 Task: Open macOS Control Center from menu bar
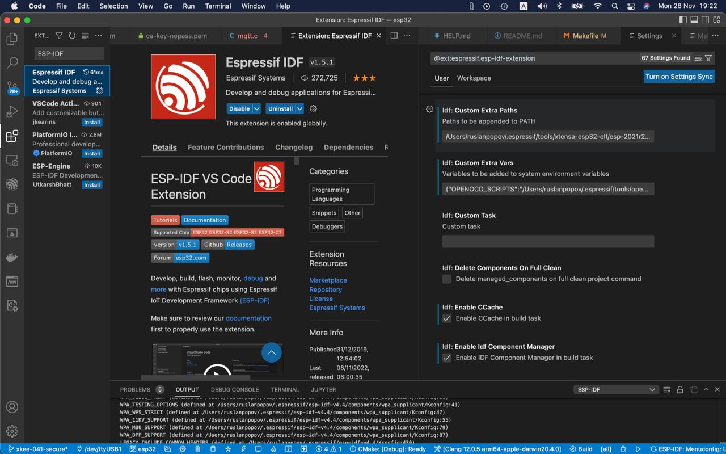pos(631,6)
